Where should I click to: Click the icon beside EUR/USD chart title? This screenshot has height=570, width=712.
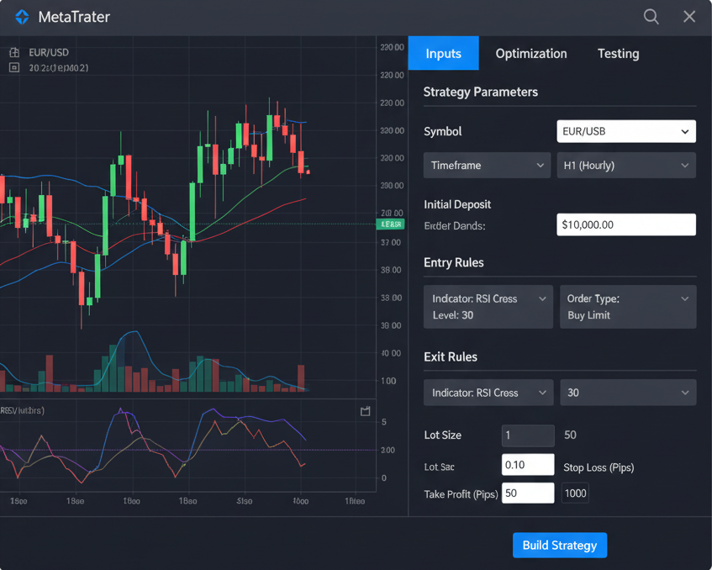tap(14, 52)
